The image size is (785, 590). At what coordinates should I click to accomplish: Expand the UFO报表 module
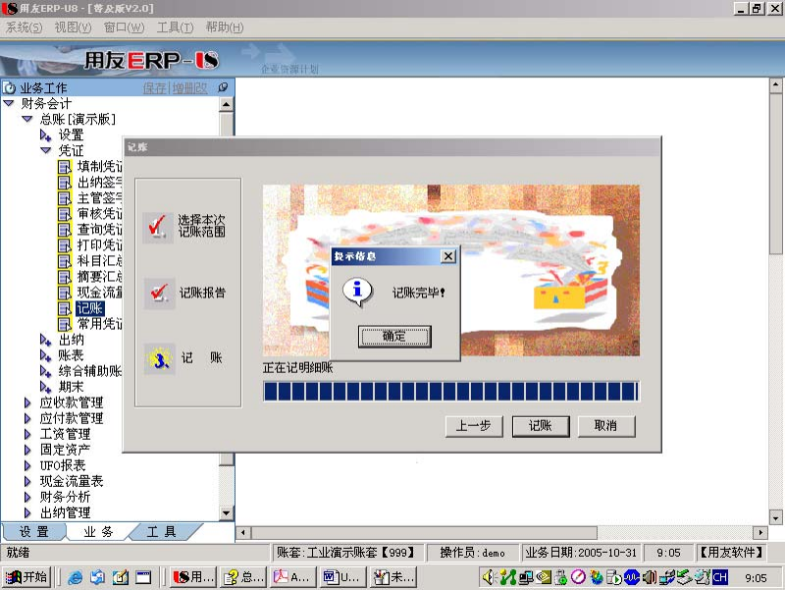pos(27,465)
